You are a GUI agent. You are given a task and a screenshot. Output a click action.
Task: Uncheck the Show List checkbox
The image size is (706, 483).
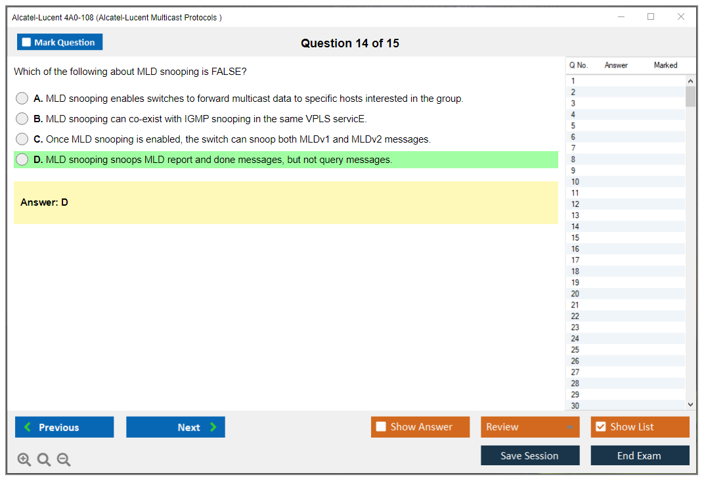point(600,427)
